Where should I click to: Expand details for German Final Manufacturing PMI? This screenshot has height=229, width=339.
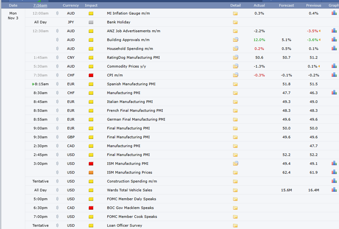235,119
